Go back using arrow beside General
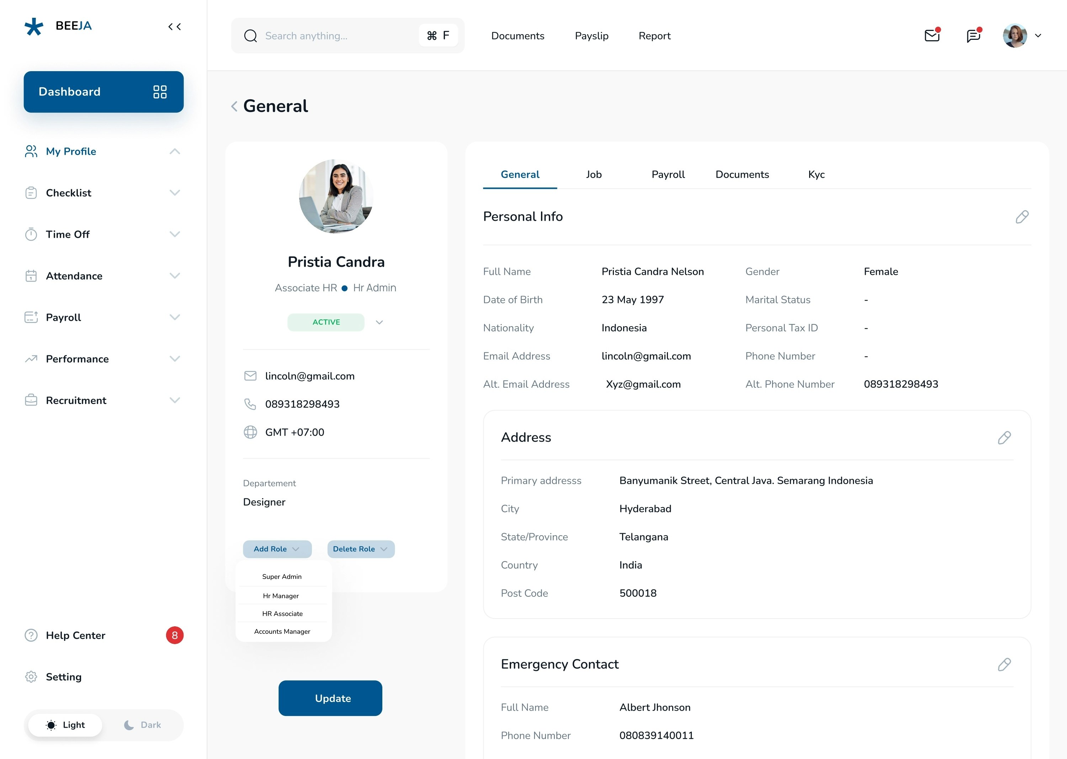 point(234,107)
